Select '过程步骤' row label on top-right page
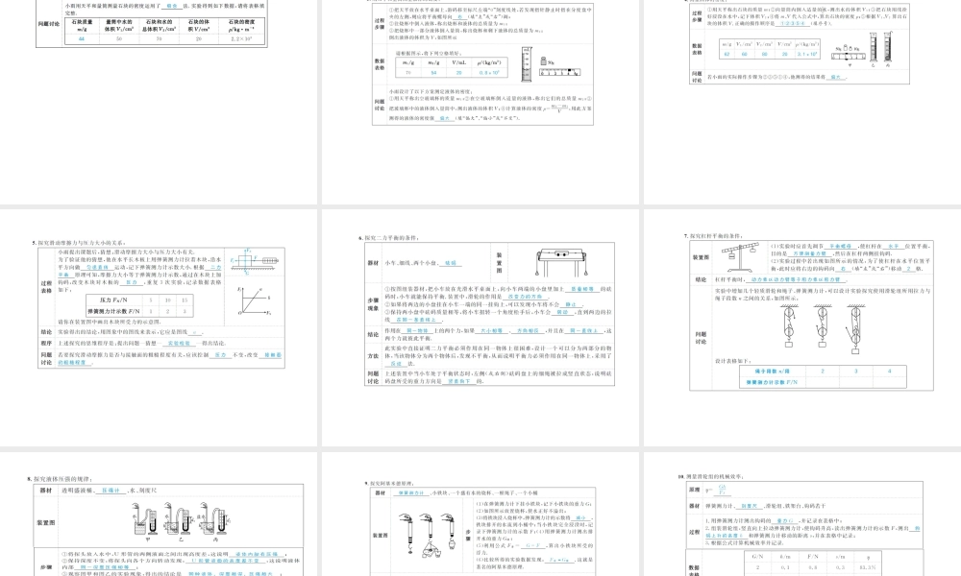Viewport: 961px width, 576px height. coord(697,16)
